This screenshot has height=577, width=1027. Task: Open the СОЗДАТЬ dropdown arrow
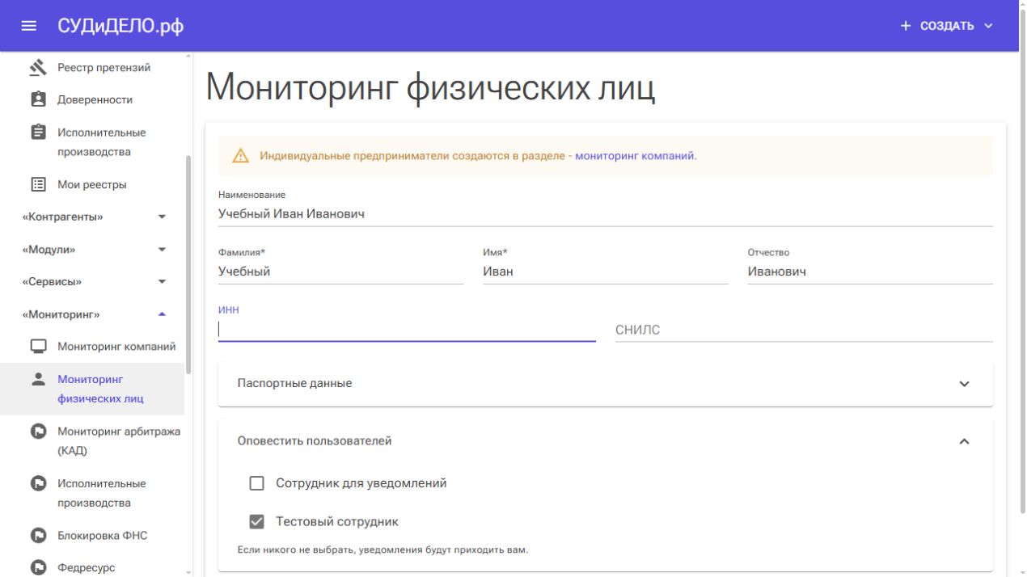[988, 26]
